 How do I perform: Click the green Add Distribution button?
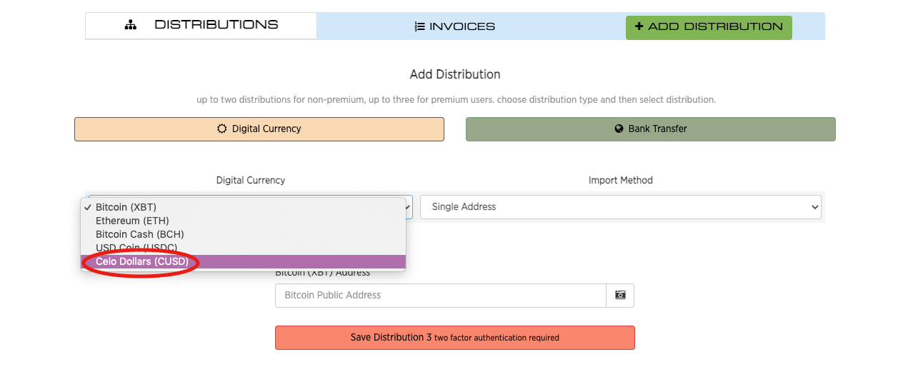708,27
